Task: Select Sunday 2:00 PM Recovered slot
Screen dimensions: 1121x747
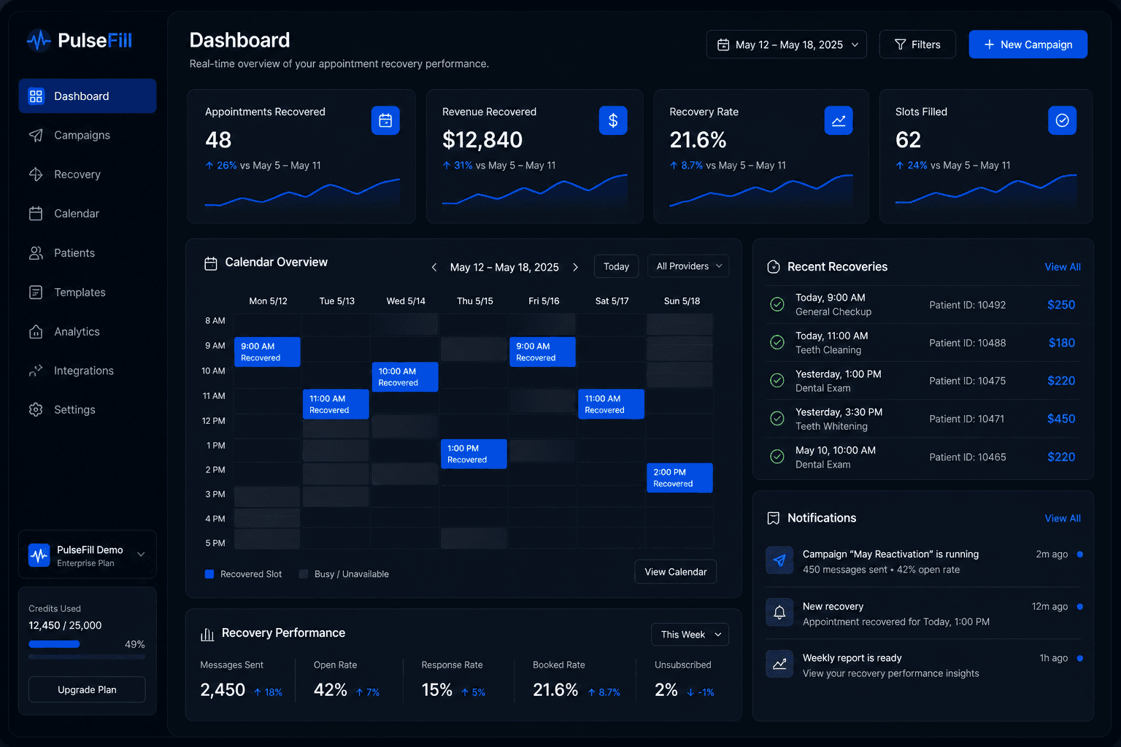Action: pyautogui.click(x=679, y=478)
